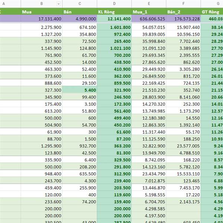Select cell with value 674.100
Screen dimensions: 223x223
coord(80,27)
